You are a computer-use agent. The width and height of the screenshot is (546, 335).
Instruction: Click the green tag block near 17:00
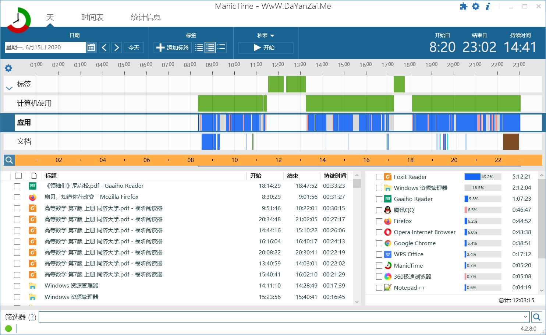tap(399, 84)
